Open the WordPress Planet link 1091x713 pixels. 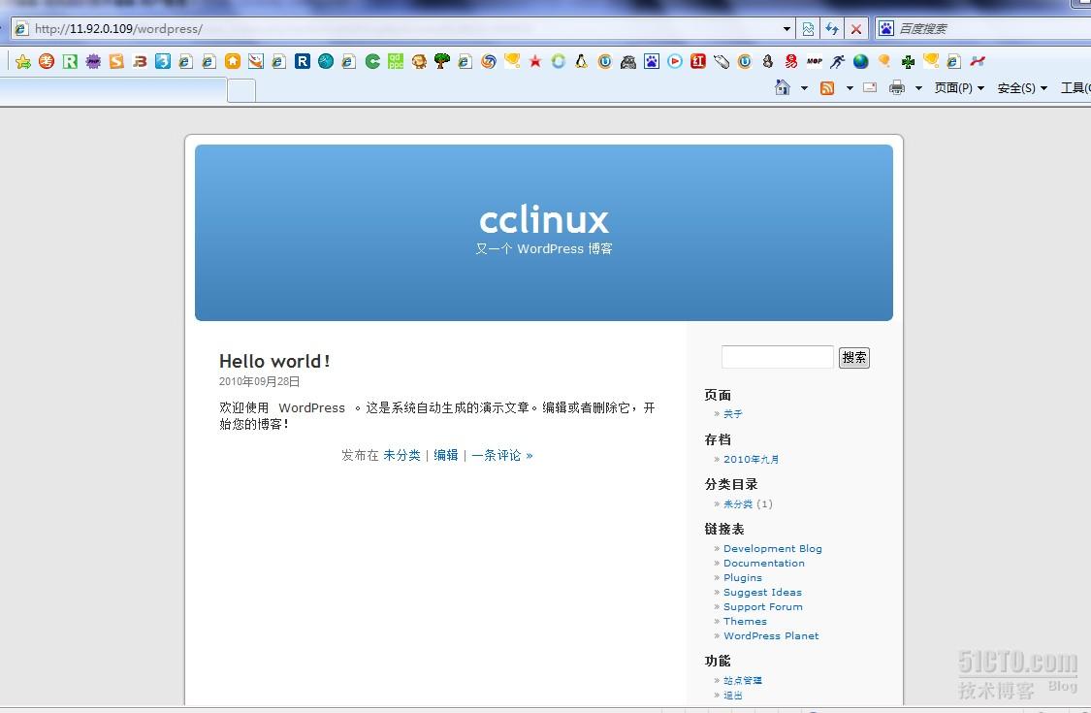coord(771,635)
